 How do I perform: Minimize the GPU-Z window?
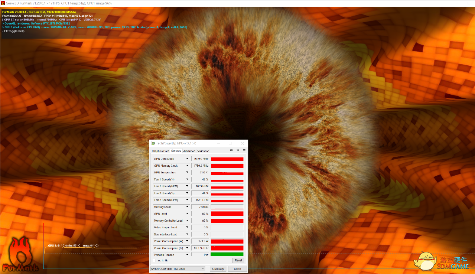(218, 143)
